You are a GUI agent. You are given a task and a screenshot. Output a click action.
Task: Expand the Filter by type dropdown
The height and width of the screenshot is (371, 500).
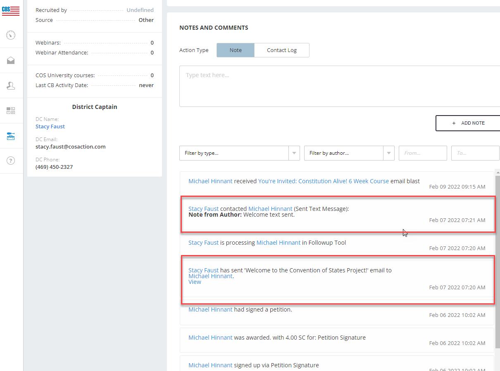239,153
